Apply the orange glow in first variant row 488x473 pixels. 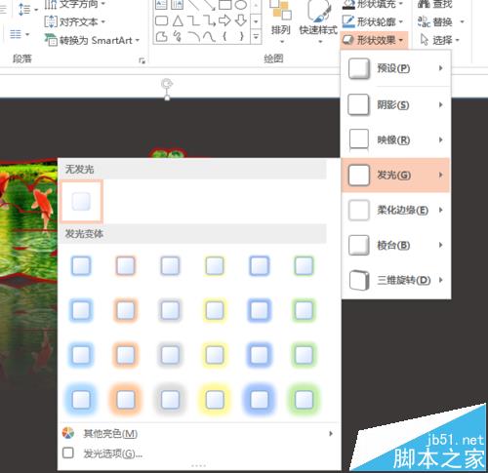[x=126, y=265]
